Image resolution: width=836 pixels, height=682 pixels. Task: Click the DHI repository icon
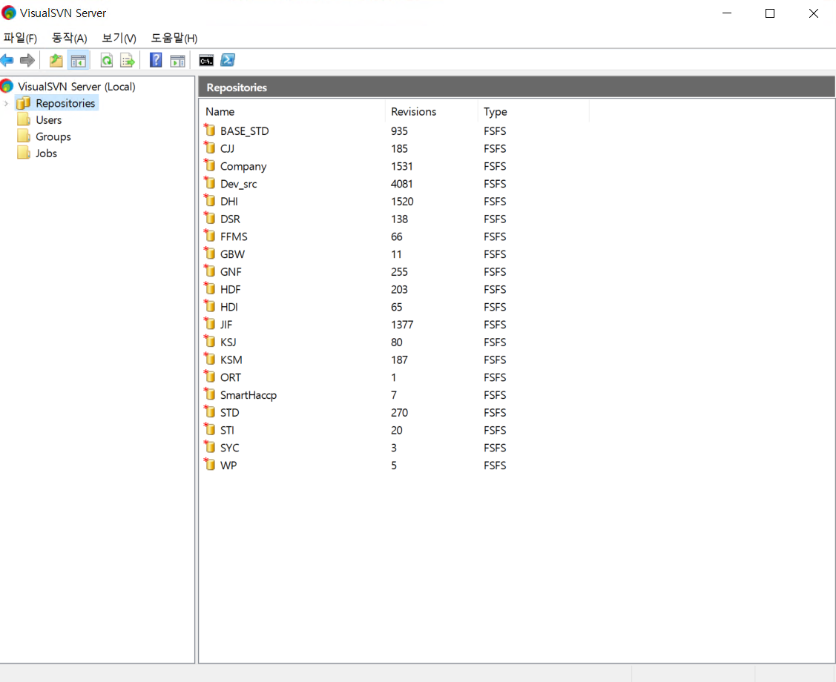[209, 200]
